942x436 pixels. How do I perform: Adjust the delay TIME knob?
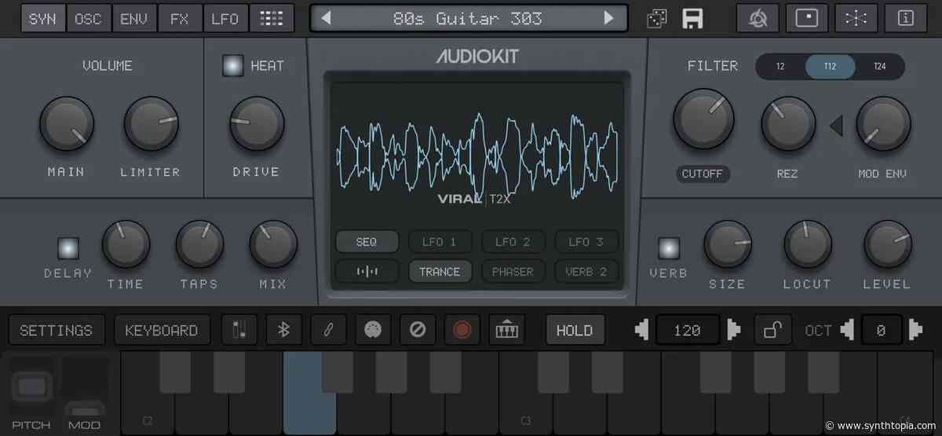[x=126, y=244]
